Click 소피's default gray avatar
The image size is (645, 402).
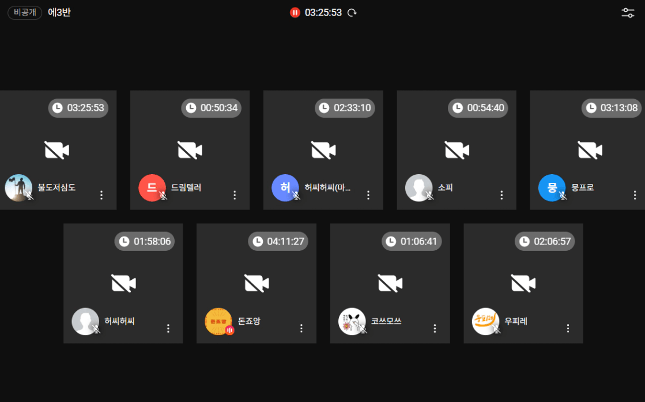tap(418, 187)
